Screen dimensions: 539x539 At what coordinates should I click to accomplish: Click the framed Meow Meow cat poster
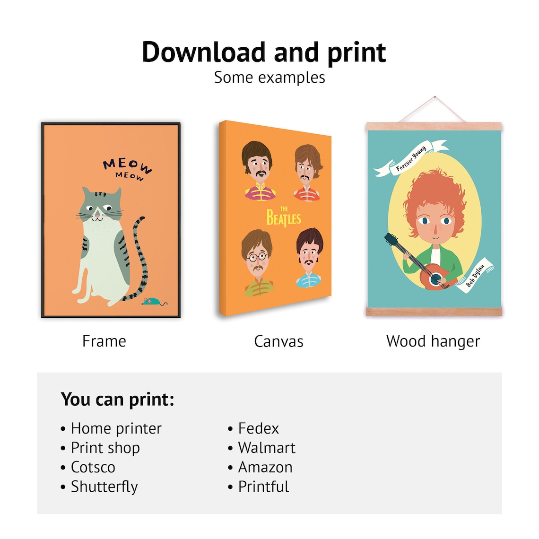111,220
